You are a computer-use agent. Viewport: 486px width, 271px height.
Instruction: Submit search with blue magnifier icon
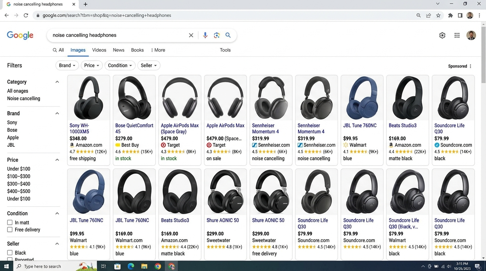[228, 35]
